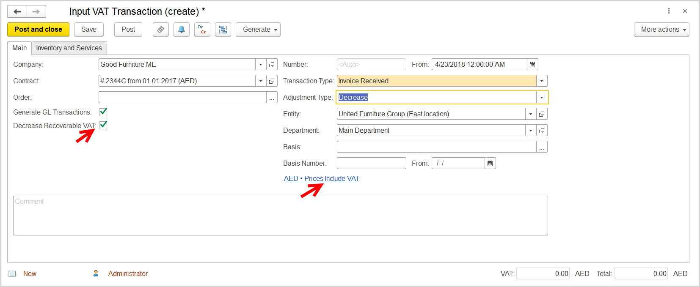700x287 pixels.
Task: Click into the Order input field
Action: (x=182, y=98)
